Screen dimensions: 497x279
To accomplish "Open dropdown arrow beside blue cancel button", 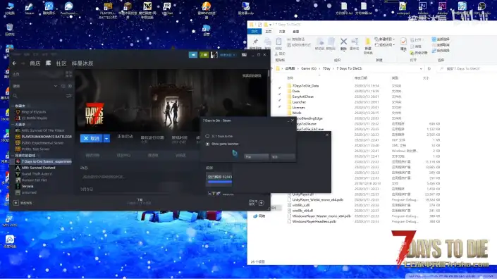I will click(x=106, y=138).
